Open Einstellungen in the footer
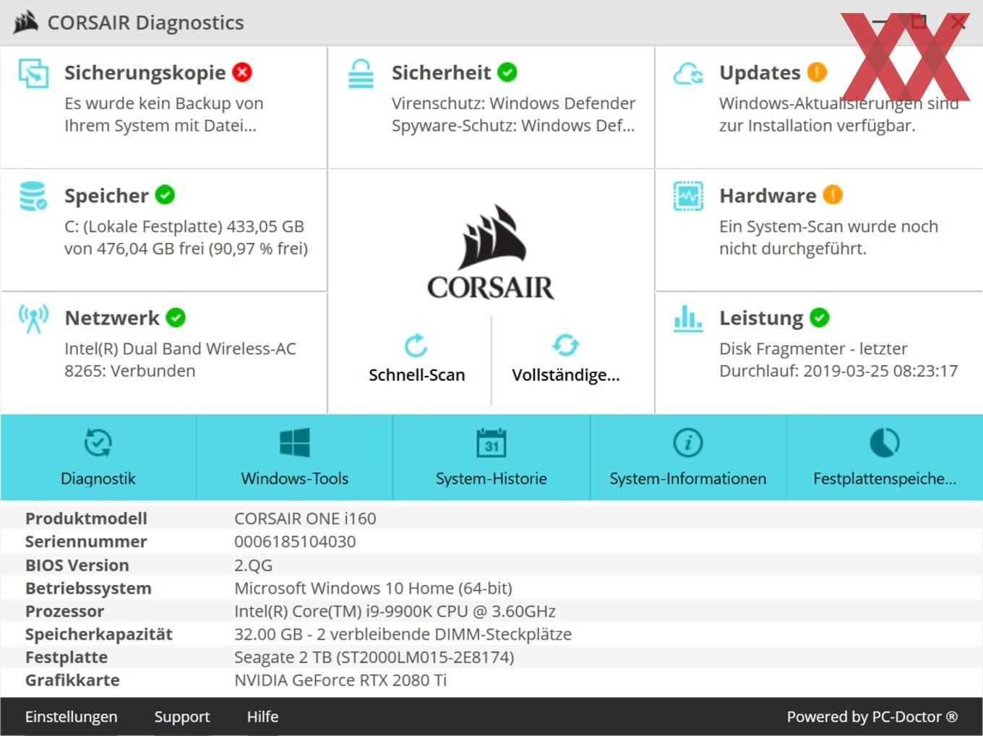983x736 pixels. (x=71, y=717)
